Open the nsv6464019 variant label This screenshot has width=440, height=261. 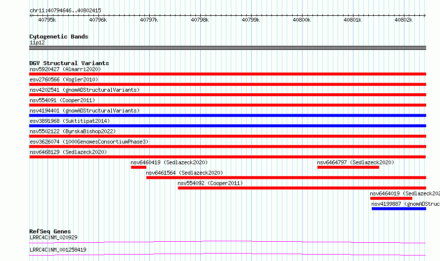(404, 193)
